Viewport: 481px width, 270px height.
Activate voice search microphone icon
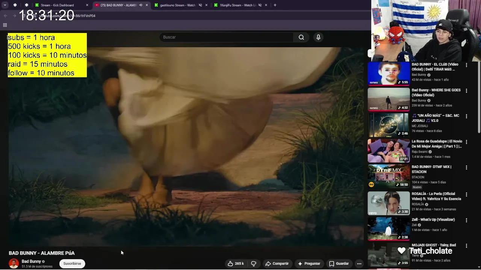click(318, 37)
